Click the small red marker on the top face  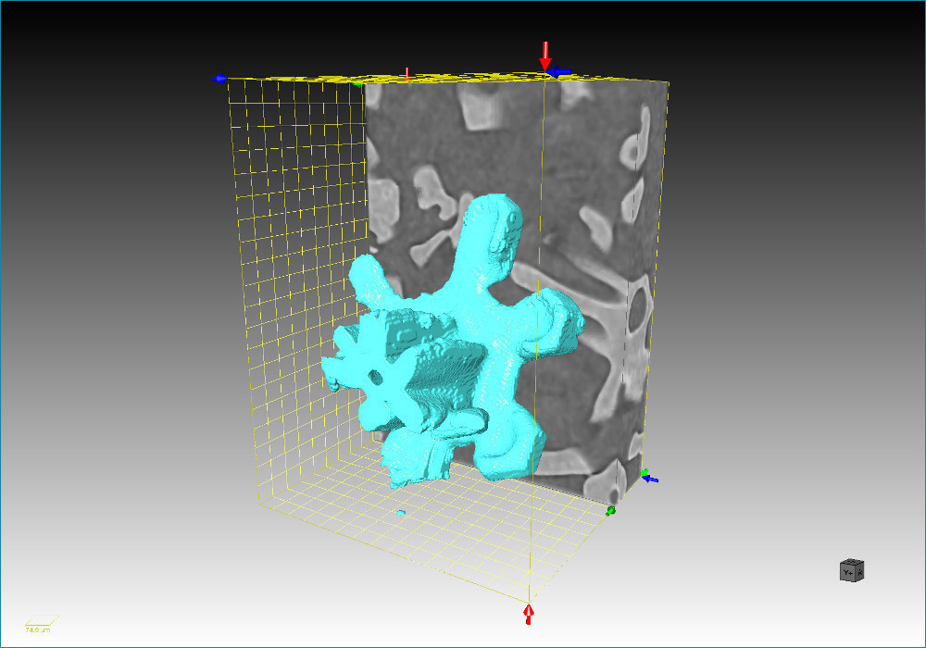(x=407, y=72)
